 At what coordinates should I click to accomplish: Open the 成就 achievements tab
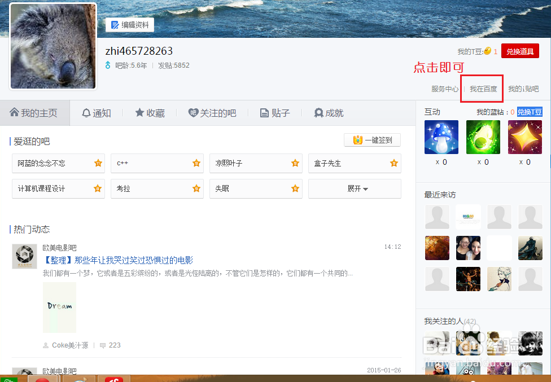tap(329, 113)
